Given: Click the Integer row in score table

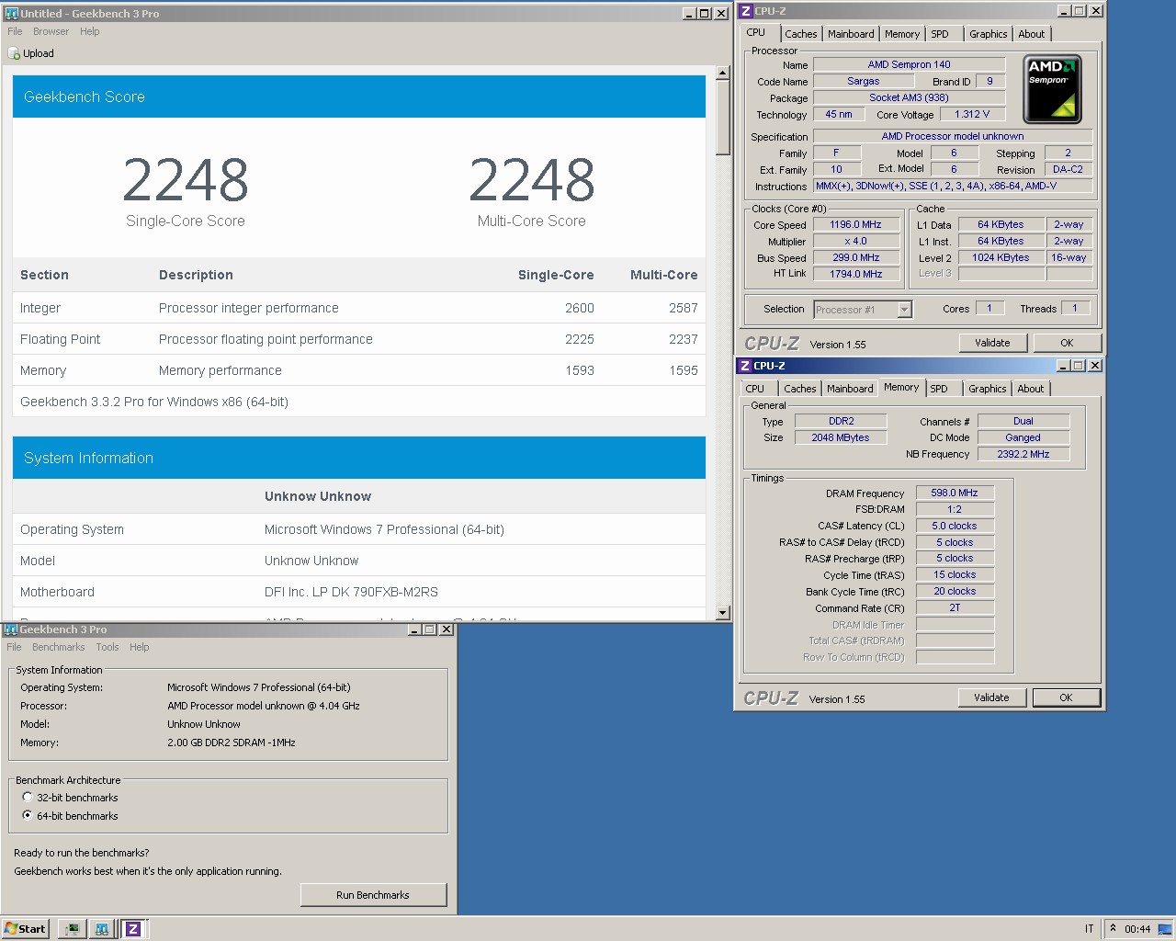Looking at the screenshot, I should [359, 308].
